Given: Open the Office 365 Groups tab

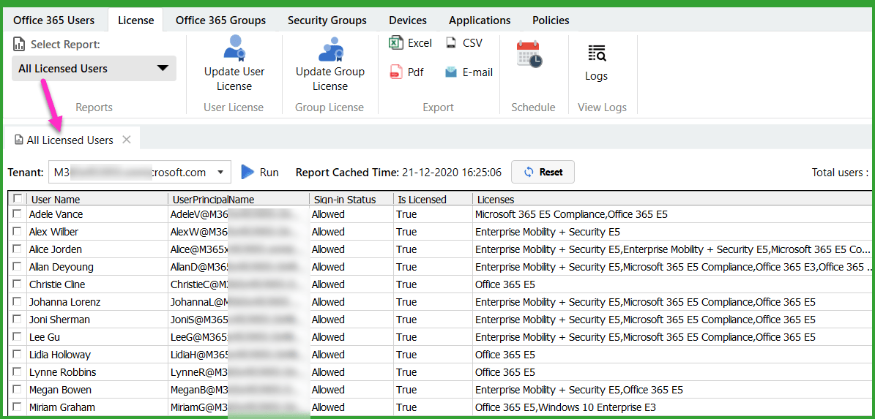Looking at the screenshot, I should (x=220, y=20).
